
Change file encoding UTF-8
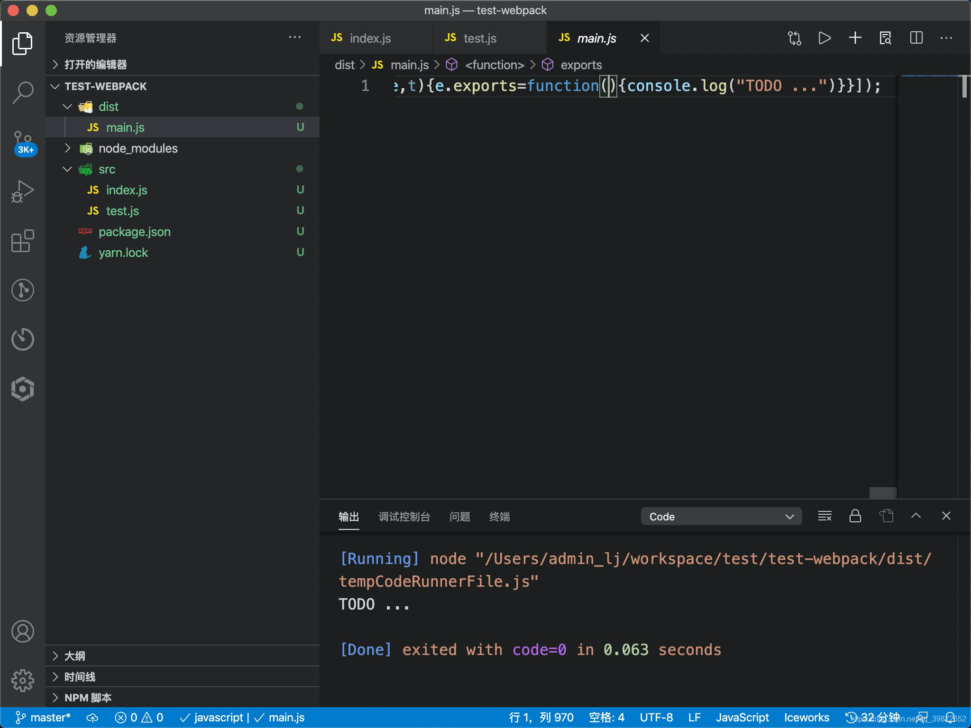656,718
